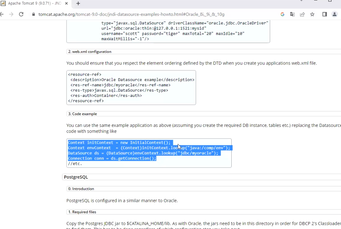This screenshot has height=229, width=341.
Task: Click the 'Copy the Postgres JDBC jar' paragraph
Action: [x=203, y=225]
